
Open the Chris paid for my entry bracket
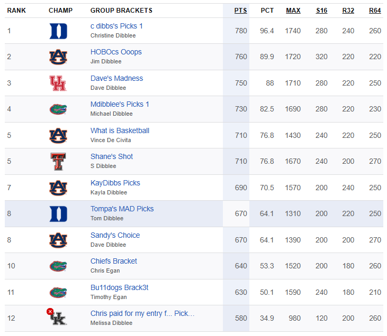pyautogui.click(x=142, y=313)
